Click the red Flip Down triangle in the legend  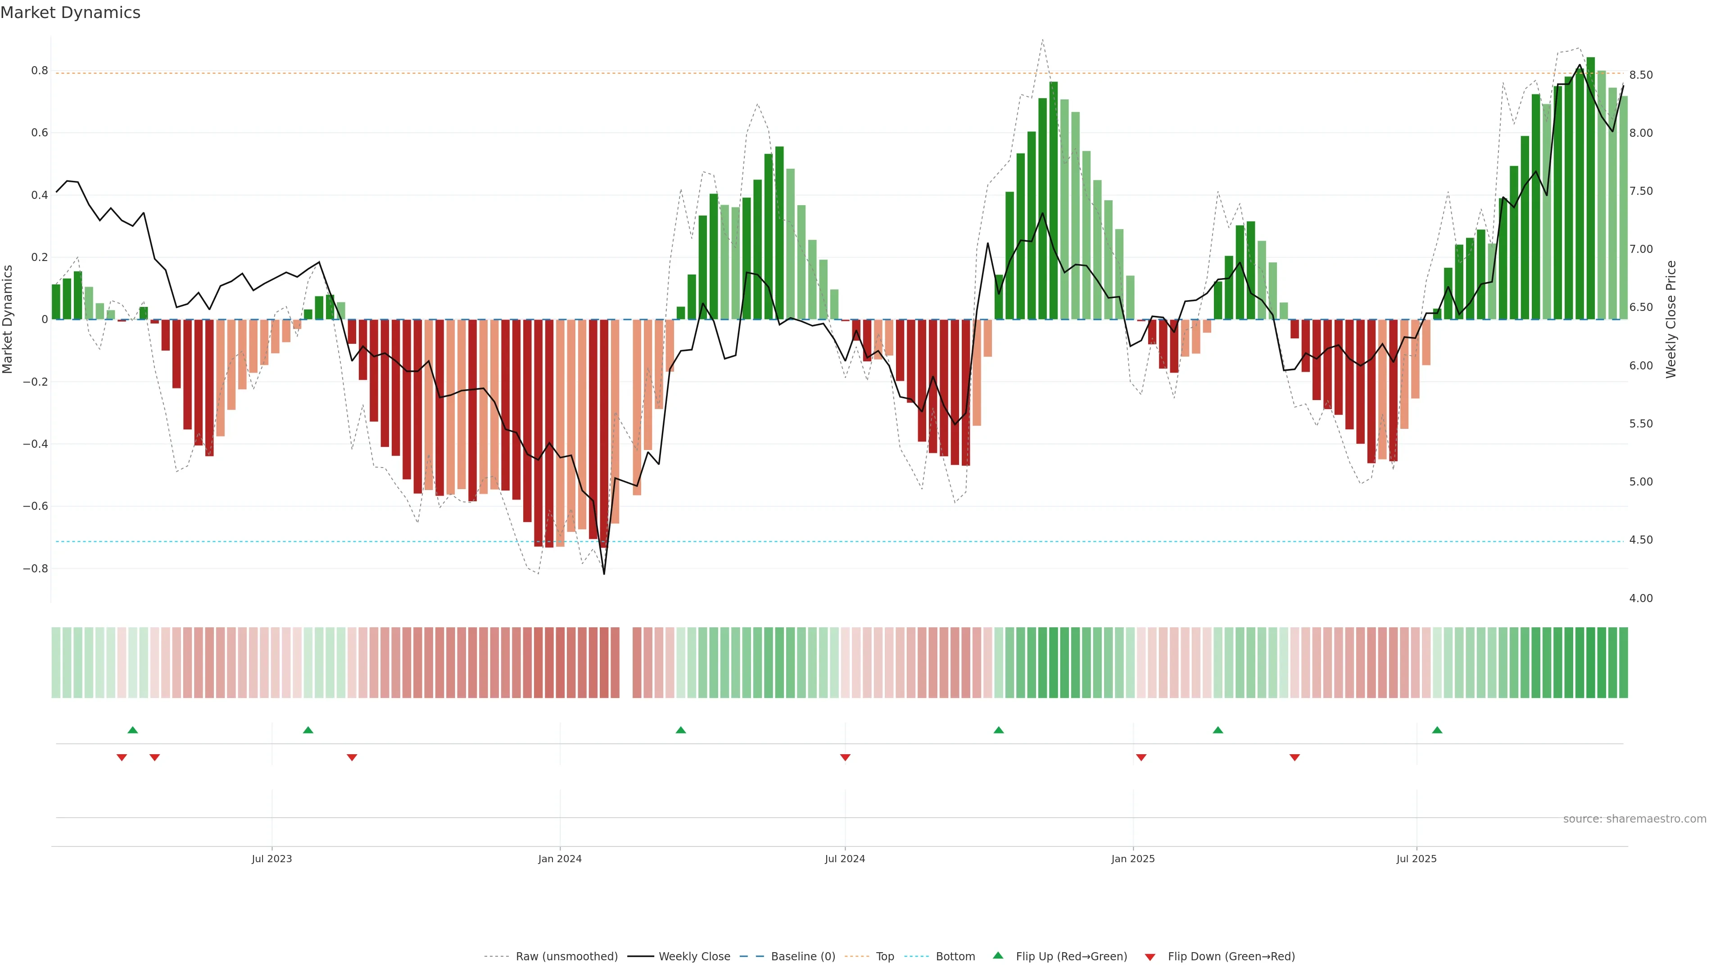click(1150, 957)
